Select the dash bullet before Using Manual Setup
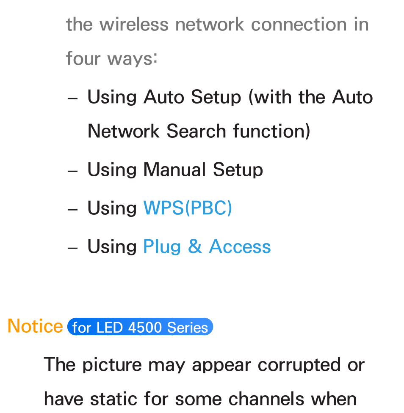This screenshot has width=404, height=413. pyautogui.click(x=72, y=172)
